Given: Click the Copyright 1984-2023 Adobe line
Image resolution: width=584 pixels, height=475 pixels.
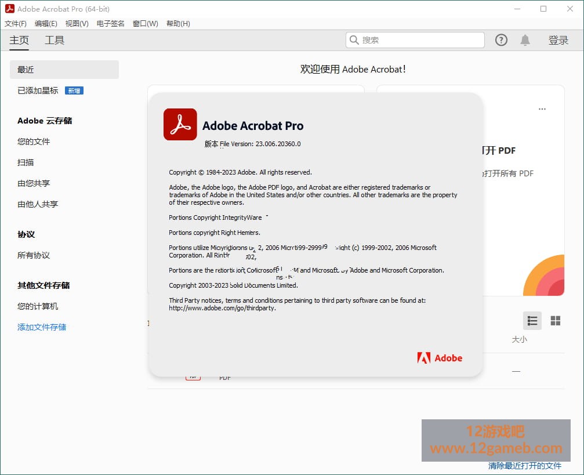Looking at the screenshot, I should 240,172.
